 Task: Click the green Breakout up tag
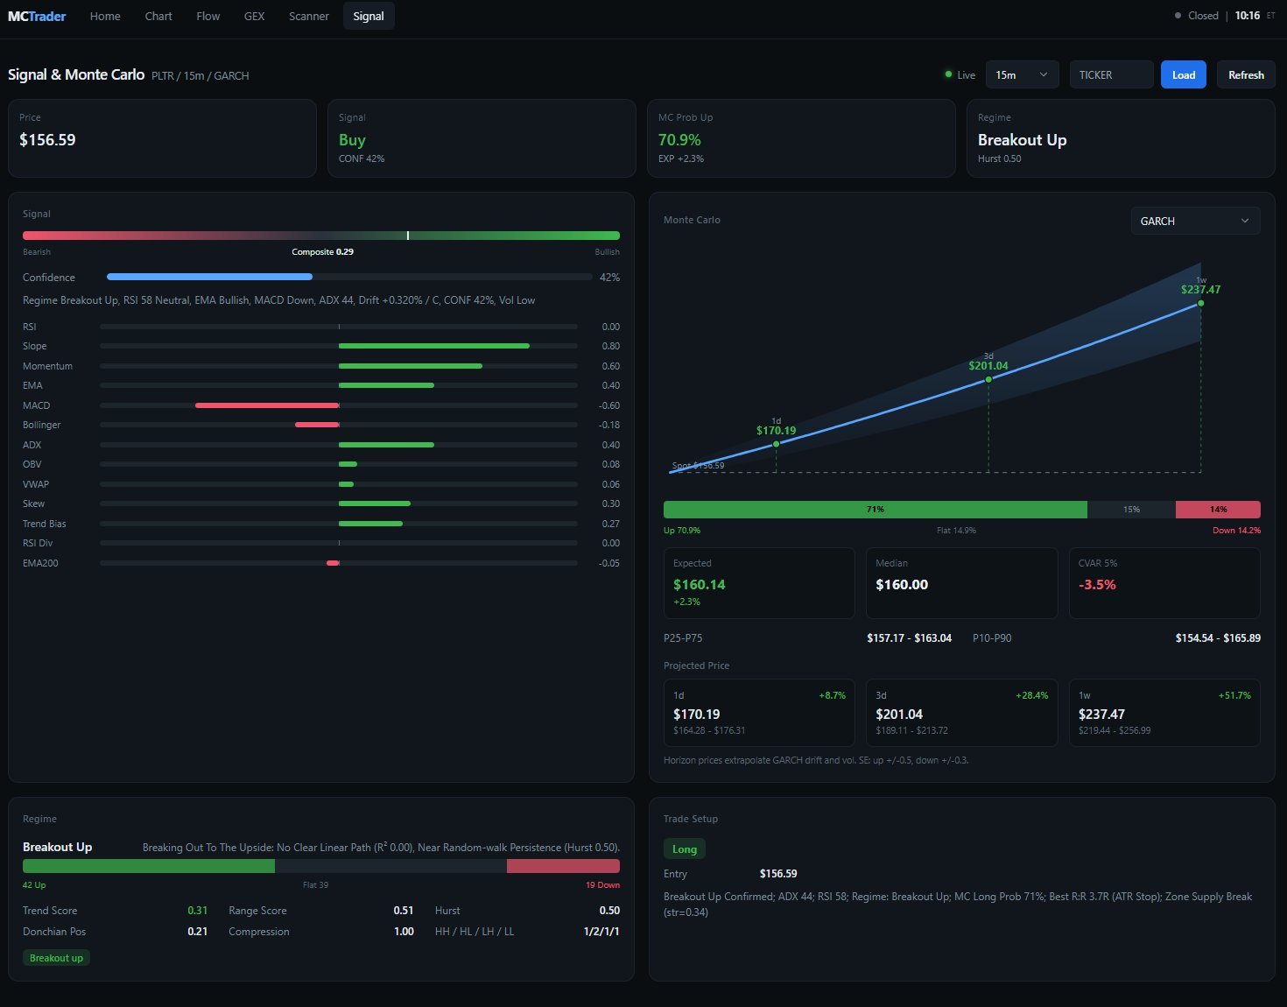(x=56, y=958)
